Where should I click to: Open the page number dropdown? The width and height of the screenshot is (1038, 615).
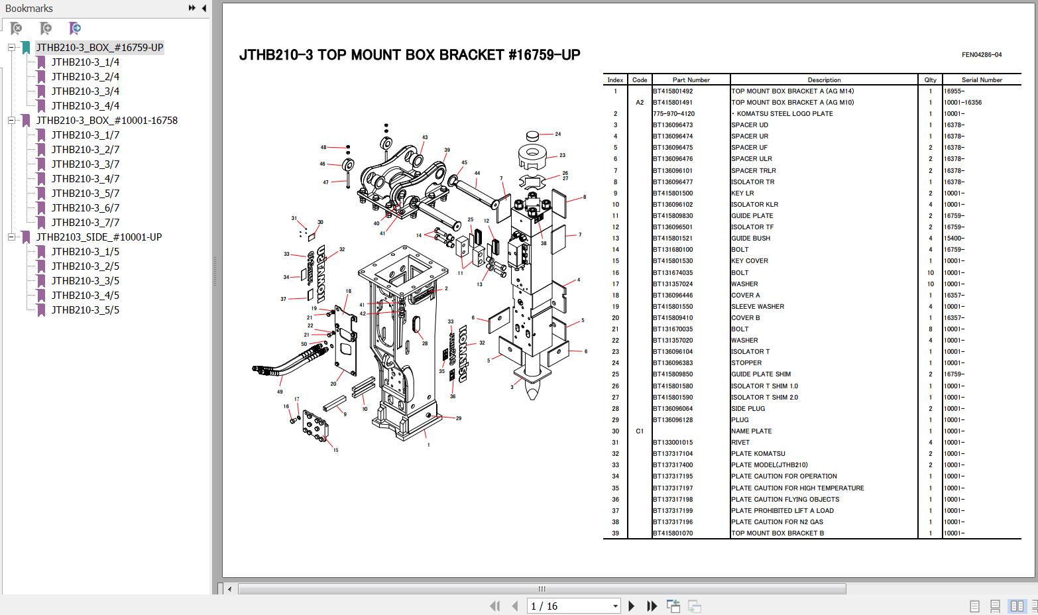point(615,606)
